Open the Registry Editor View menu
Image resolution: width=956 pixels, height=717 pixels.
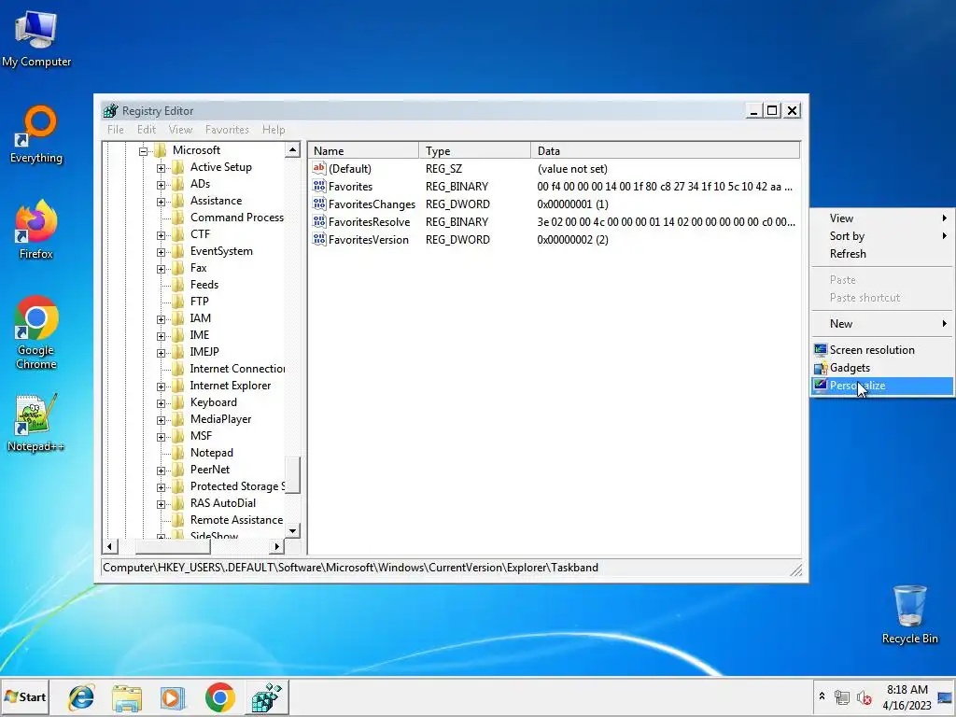(x=180, y=129)
